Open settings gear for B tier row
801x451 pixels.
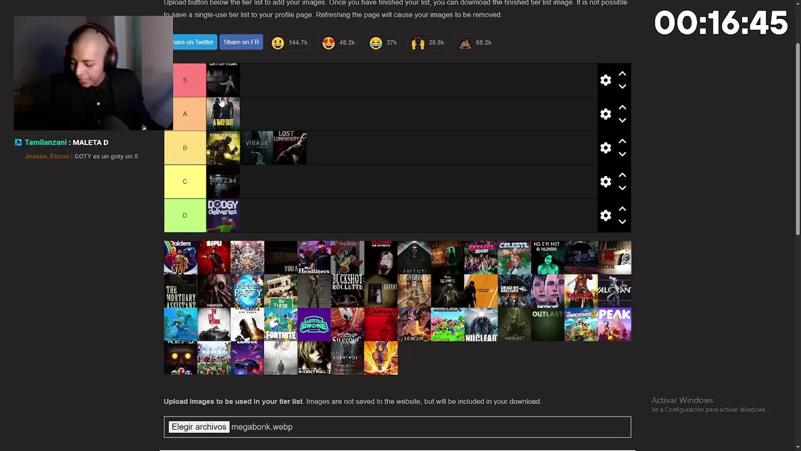pyautogui.click(x=605, y=148)
